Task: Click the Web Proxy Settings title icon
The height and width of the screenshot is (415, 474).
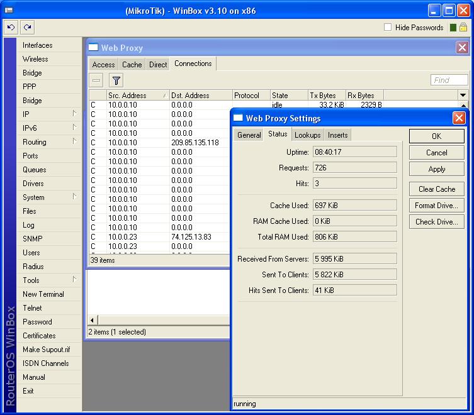Action: (x=238, y=118)
